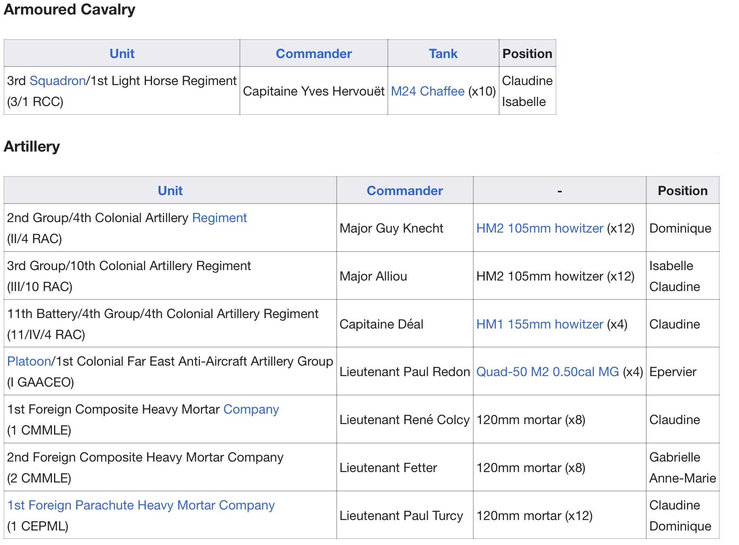
Task: Open the Quad-50 M2 0.50cal MG link
Action: (x=547, y=372)
